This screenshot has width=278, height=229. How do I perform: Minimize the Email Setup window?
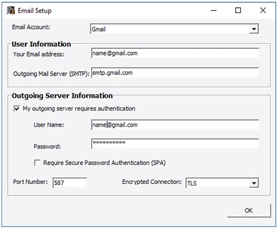click(x=214, y=11)
